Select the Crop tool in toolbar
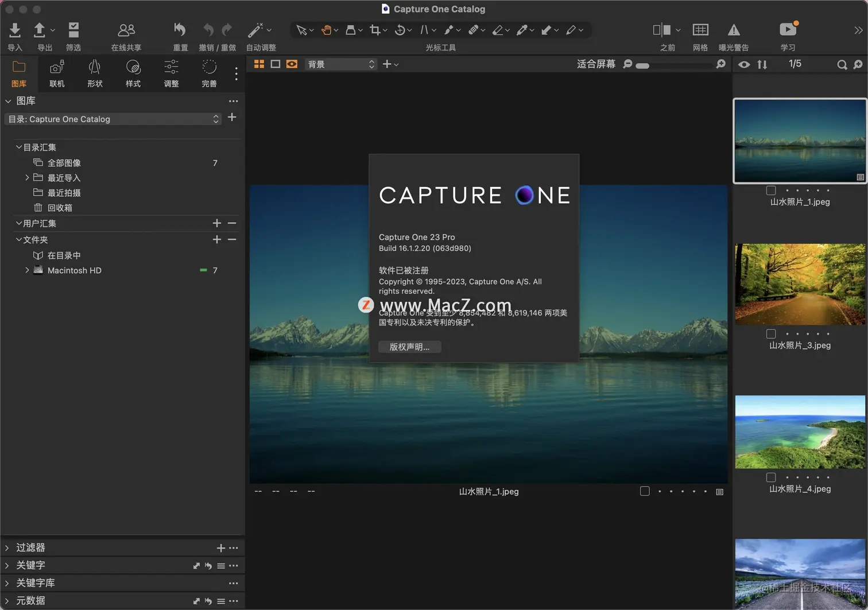This screenshot has width=868, height=610. (x=375, y=30)
